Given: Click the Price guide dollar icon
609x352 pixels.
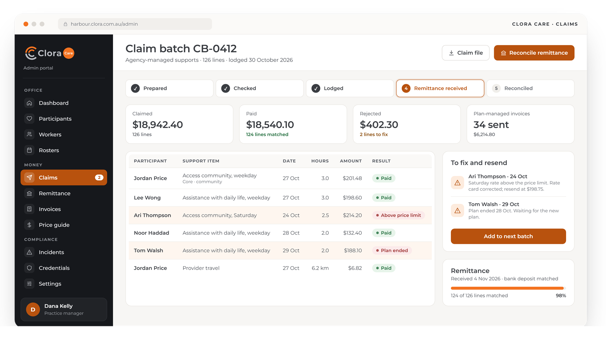Looking at the screenshot, I should coord(29,225).
